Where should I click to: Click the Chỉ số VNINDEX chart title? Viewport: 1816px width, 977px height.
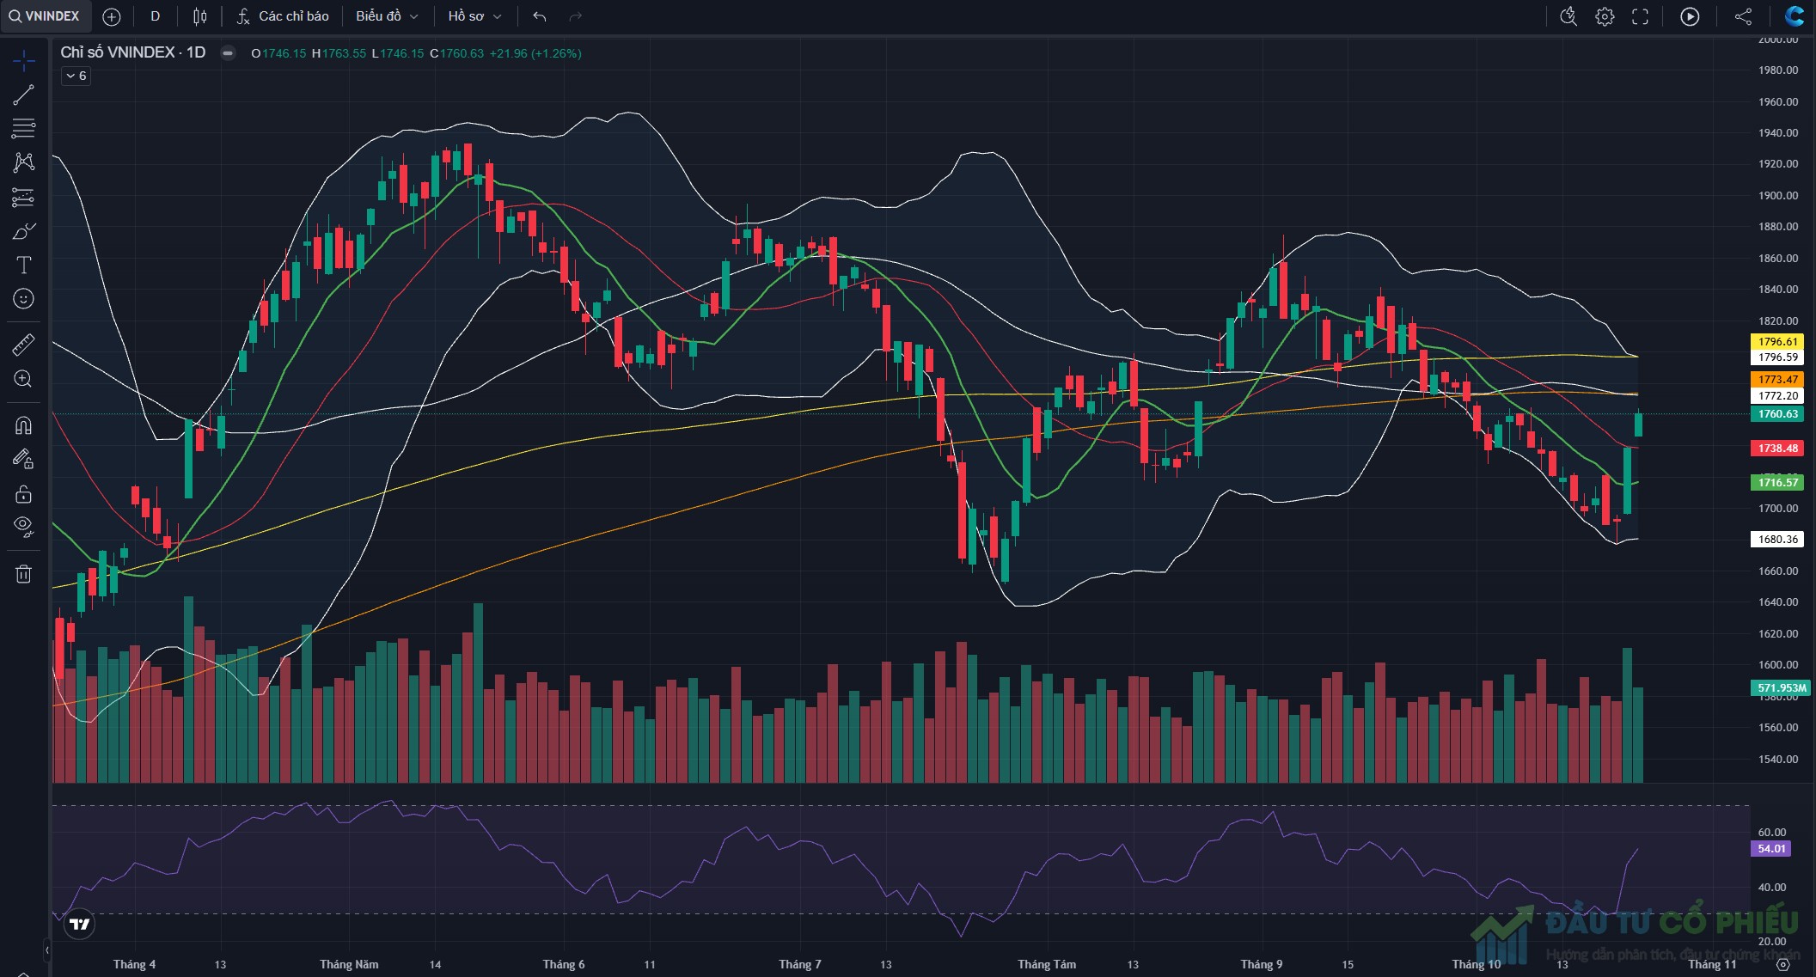(133, 52)
